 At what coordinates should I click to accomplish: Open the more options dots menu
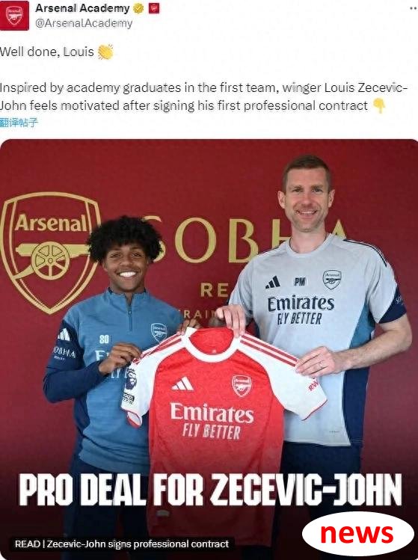(414, 8)
